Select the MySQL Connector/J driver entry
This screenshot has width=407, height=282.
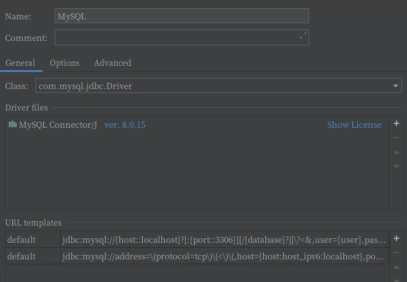(58, 125)
